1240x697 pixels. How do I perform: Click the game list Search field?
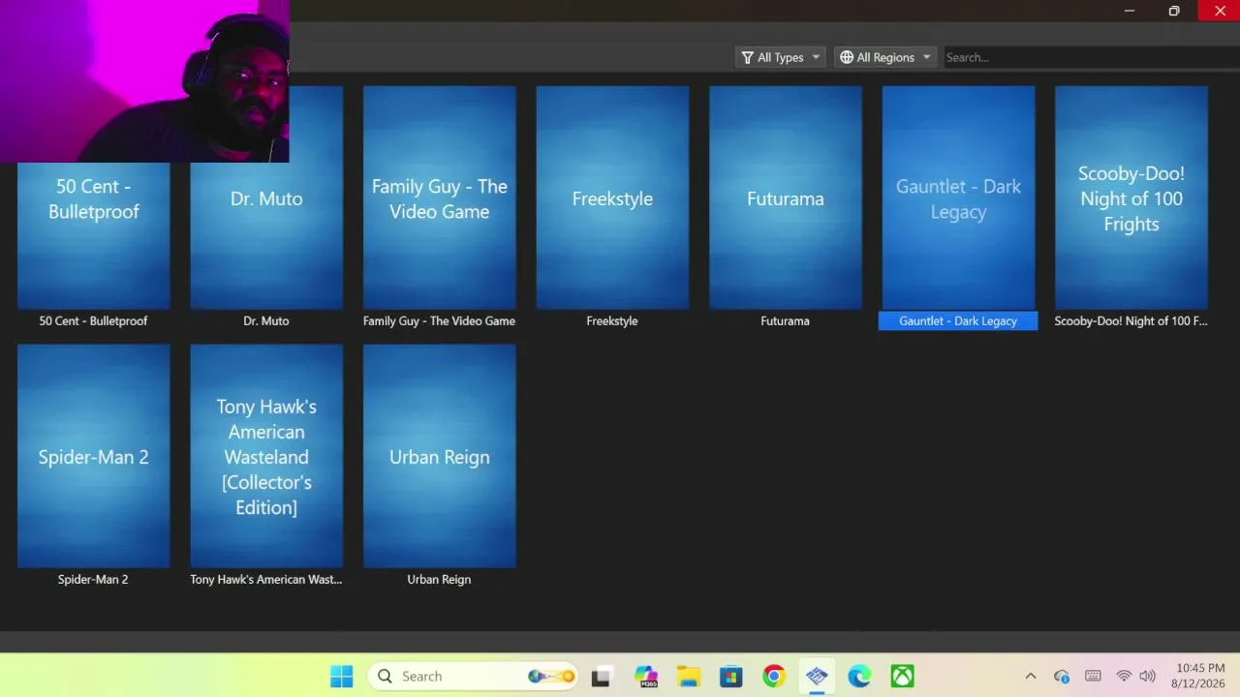[x=1091, y=57]
